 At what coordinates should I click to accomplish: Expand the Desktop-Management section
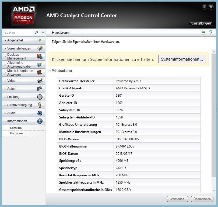coord(5,57)
